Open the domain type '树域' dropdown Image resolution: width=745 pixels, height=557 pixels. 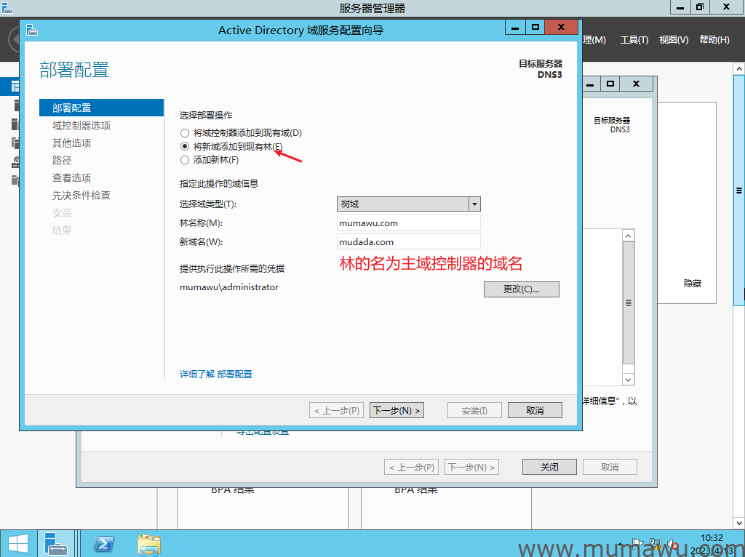click(474, 204)
